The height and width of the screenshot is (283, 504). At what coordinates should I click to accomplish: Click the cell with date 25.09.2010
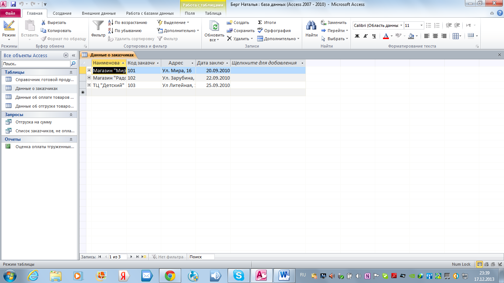[x=213, y=85]
